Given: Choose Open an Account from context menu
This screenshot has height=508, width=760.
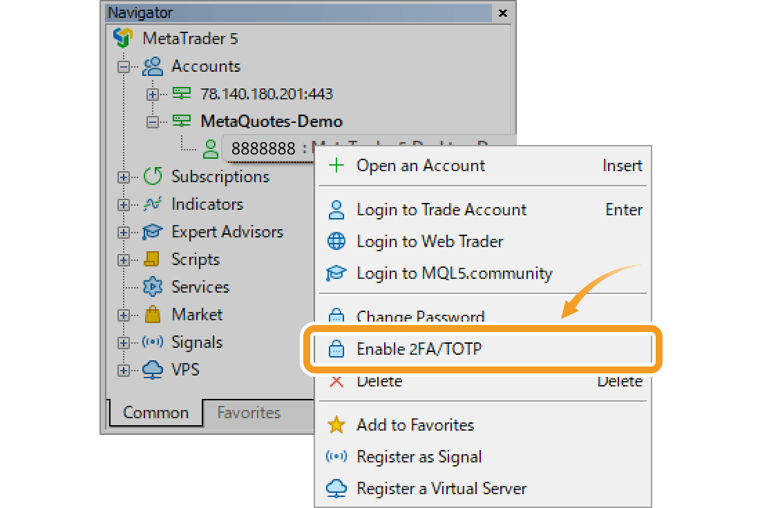Looking at the screenshot, I should (483, 165).
